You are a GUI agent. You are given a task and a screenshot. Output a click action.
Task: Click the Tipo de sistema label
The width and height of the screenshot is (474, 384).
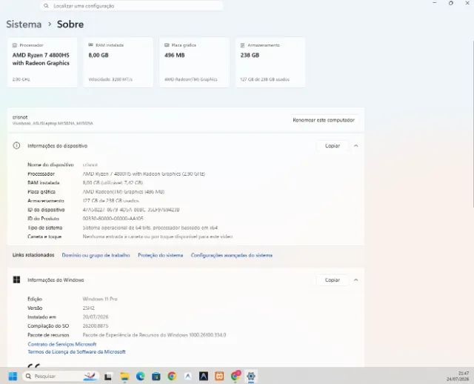(44, 228)
